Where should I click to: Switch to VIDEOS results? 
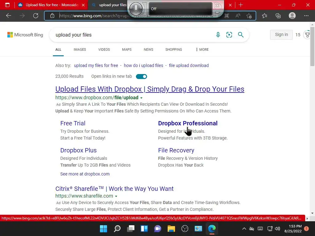coord(104,49)
